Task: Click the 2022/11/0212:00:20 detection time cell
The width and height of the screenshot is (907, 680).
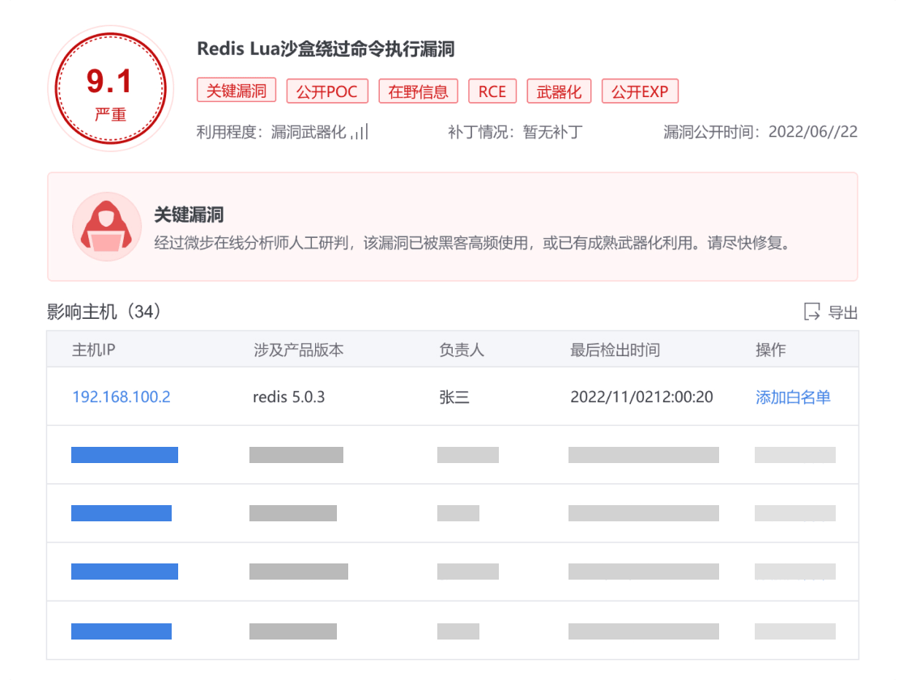Action: pos(641,397)
